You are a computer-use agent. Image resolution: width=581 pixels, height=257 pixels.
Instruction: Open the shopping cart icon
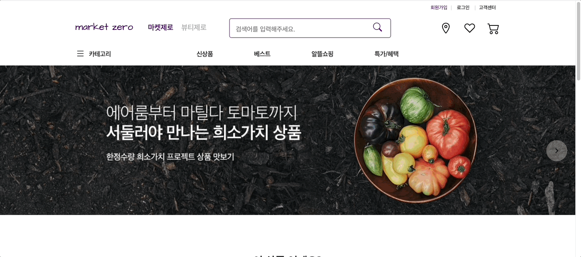pyautogui.click(x=493, y=29)
